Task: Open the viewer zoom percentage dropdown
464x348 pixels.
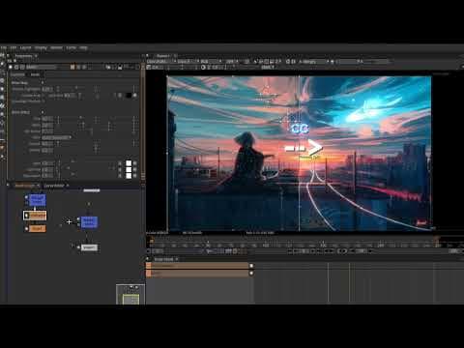Action: pos(232,61)
